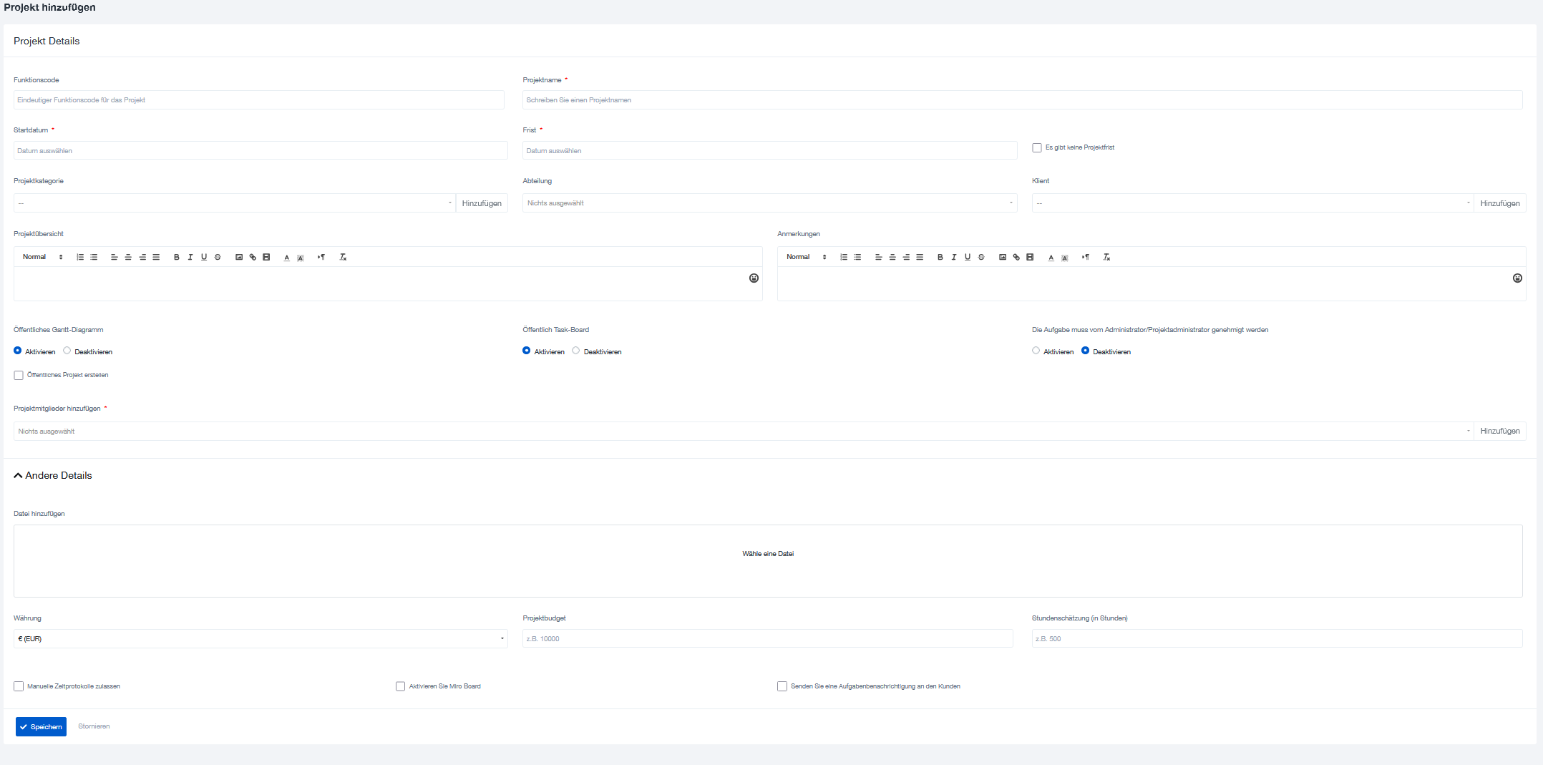Viewport: 1543px width, 765px height.
Task: Open emoji picker in Projektübersicht editor
Action: [x=754, y=278]
